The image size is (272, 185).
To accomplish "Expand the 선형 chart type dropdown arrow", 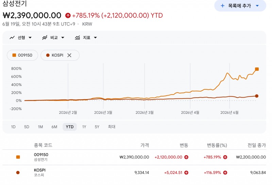I will (30, 38).
